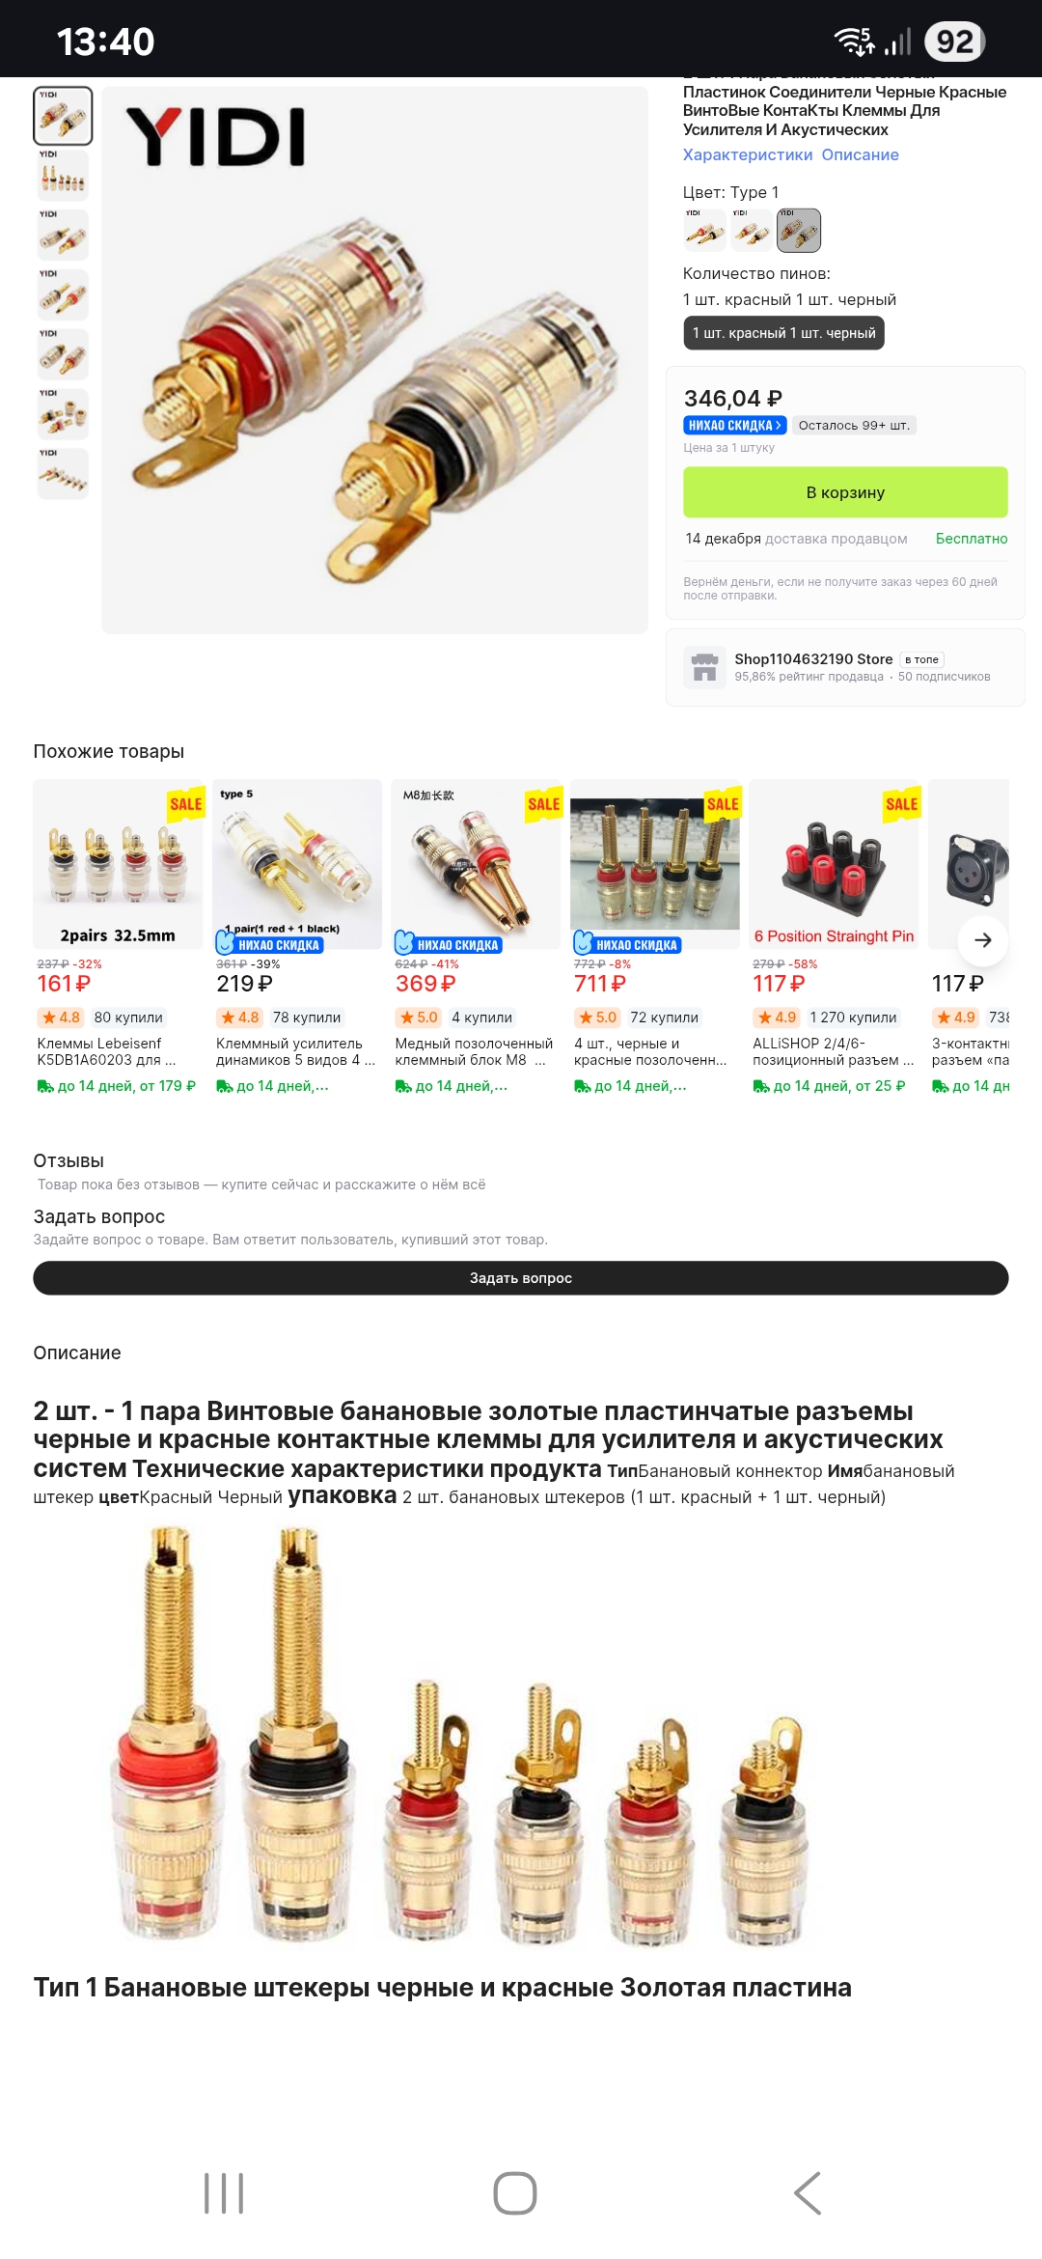This screenshot has width=1042, height=2259.
Task: Jump to the Описание link near the title
Action: click(861, 154)
